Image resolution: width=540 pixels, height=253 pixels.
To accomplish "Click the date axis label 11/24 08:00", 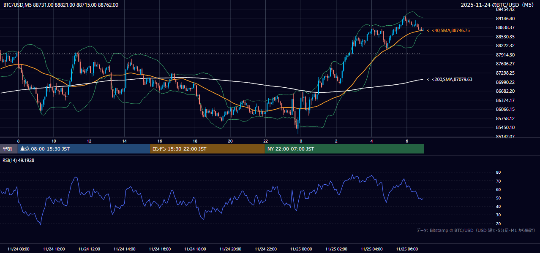I will 18,249.
